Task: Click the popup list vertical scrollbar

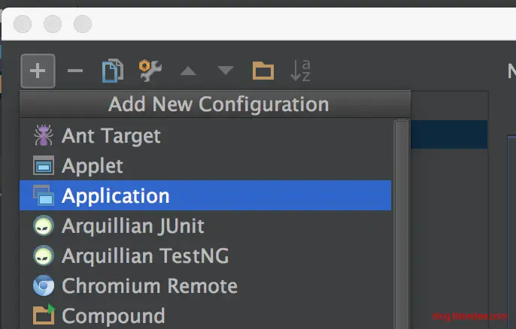Action: tap(401, 225)
